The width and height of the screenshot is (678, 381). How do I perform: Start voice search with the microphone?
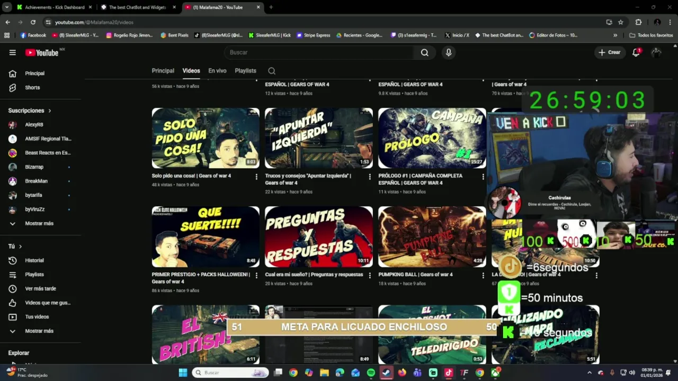pyautogui.click(x=449, y=52)
